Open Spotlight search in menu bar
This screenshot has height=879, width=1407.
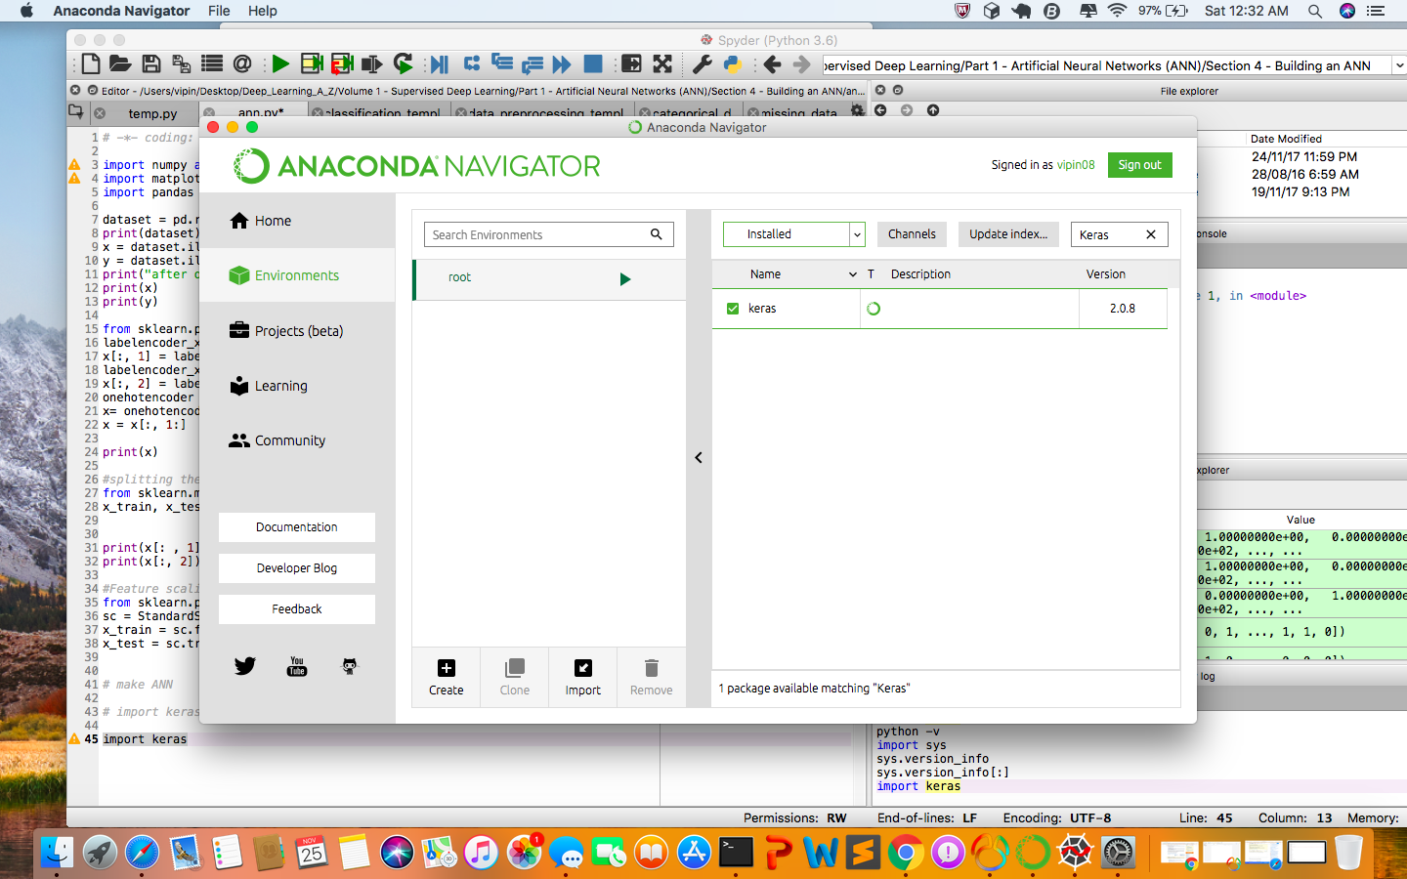coord(1315,11)
